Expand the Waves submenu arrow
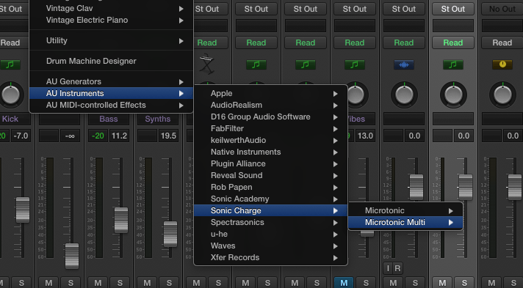Image resolution: width=523 pixels, height=288 pixels. click(335, 246)
